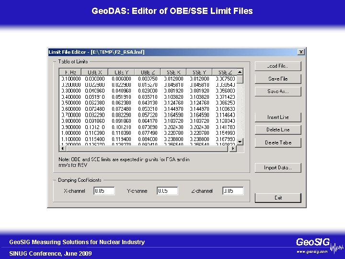Insert a new line in the table
The image size is (345, 259).
278,117
